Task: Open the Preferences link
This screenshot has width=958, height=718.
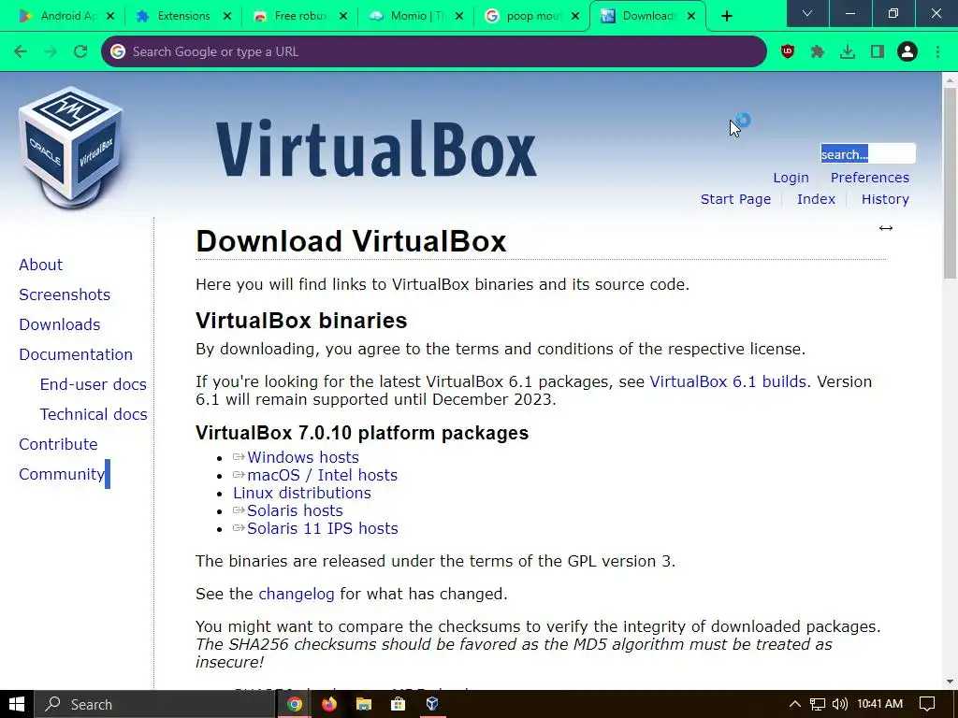Action: pyautogui.click(x=870, y=178)
